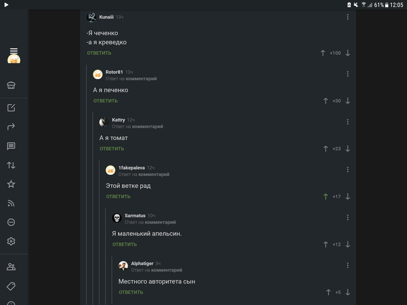Click the tags icon in sidebar
Image resolution: width=407 pixels, height=305 pixels.
(x=11, y=286)
